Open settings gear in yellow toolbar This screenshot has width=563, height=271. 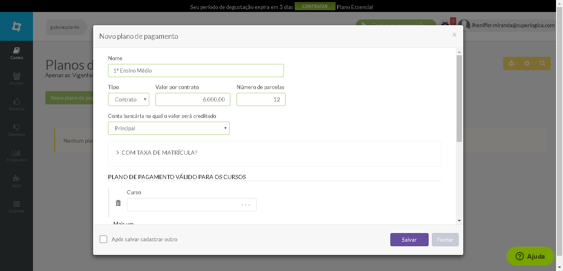point(527,64)
